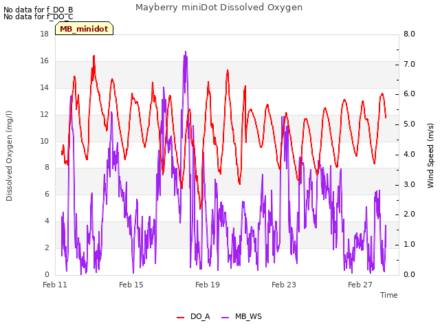This screenshot has height=330, width=440.
Task: Click the red DO_A legend line swatch
Action: pyautogui.click(x=180, y=317)
